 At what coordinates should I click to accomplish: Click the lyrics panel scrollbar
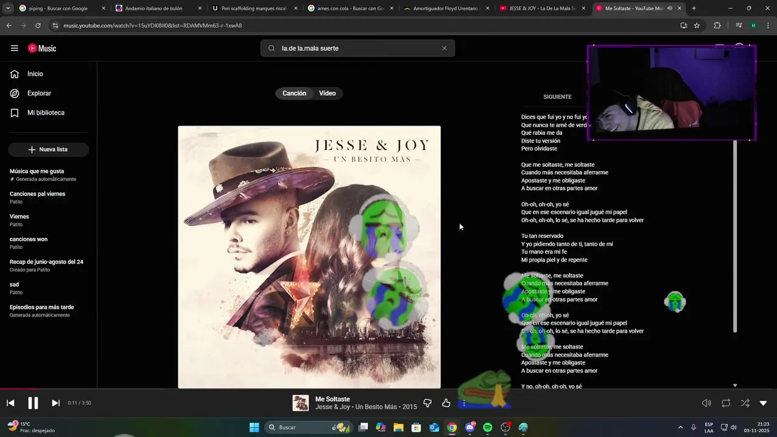[735, 237]
